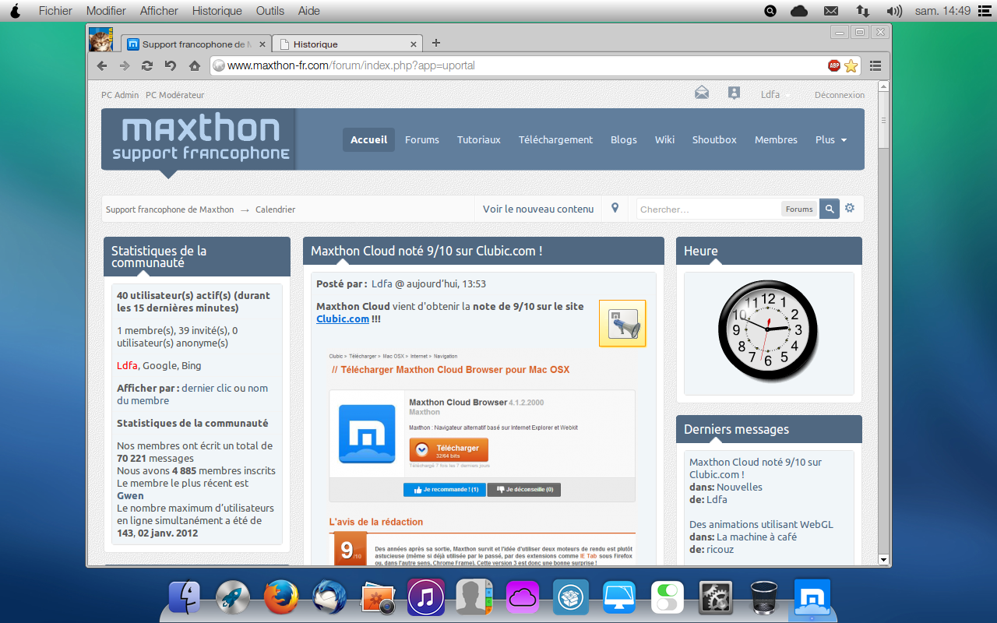997x623 pixels.
Task: Click the cloud icon in menu bar
Action: 799,11
